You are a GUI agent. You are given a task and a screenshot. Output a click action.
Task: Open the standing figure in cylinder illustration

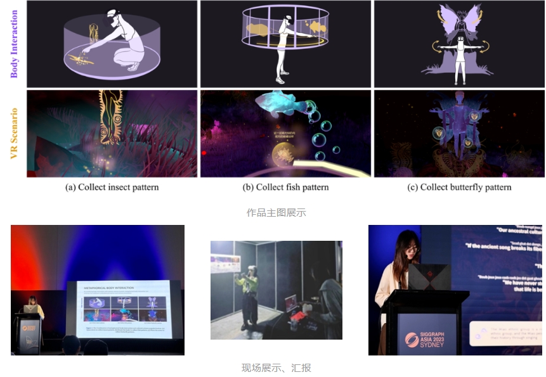(285, 44)
